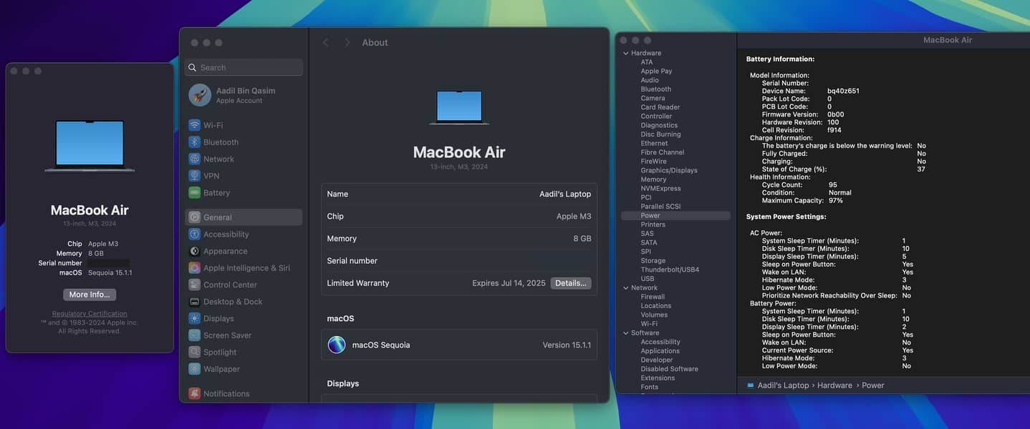Screen dimensions: 1030x429
Task: Select the Wallpaper sidebar item
Action: pyautogui.click(x=221, y=369)
